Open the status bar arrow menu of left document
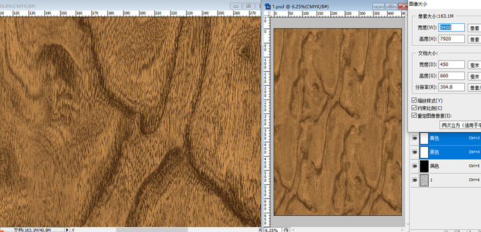 click(68, 229)
